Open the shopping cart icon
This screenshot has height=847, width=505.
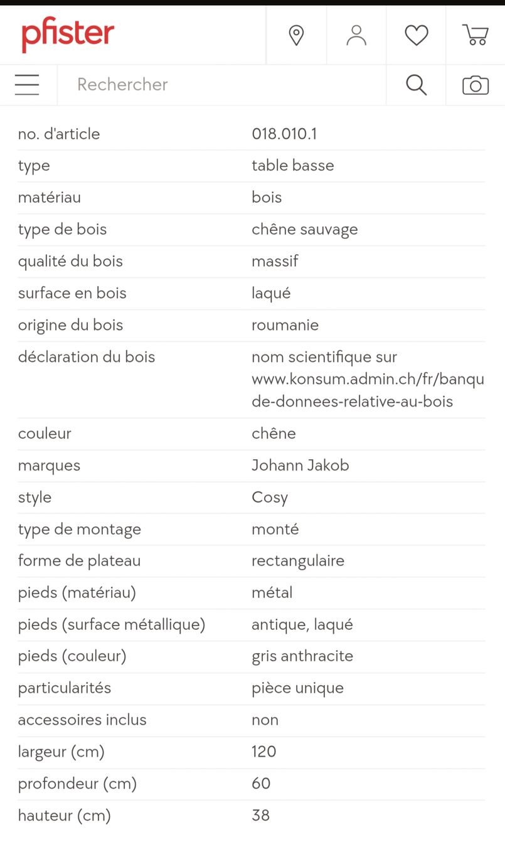pos(476,35)
